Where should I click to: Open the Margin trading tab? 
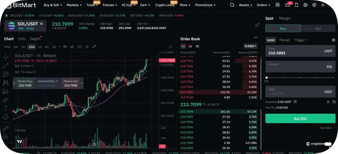285,18
